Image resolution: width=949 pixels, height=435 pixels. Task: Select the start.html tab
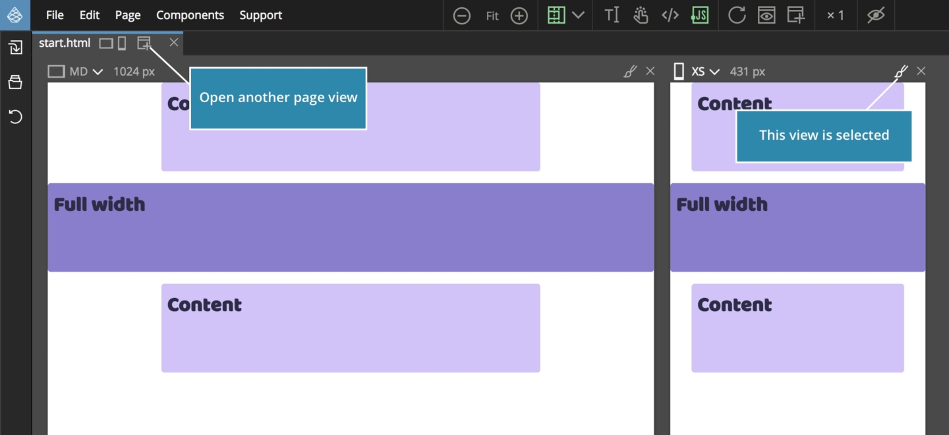coord(64,42)
